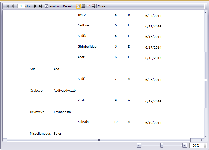Viewport: 209px width, 150px height.
Task: Click the toolbar drag grip handle
Action: click(4, 6)
